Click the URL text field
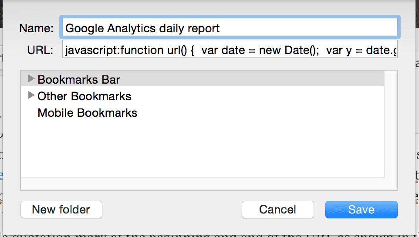Image resolution: width=419 pixels, height=237 pixels. point(230,49)
